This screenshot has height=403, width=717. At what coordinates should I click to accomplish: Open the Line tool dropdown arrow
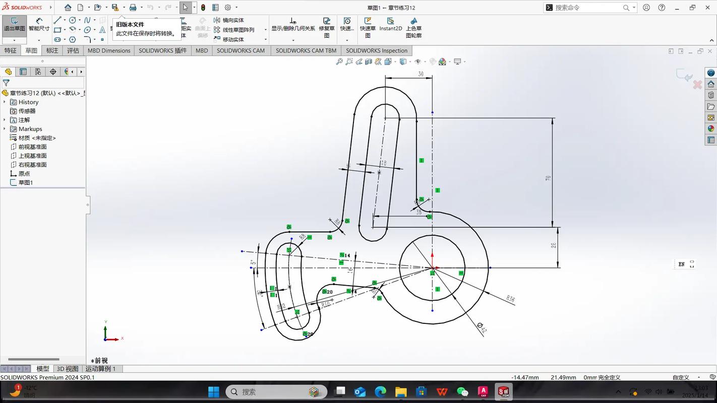click(x=65, y=20)
